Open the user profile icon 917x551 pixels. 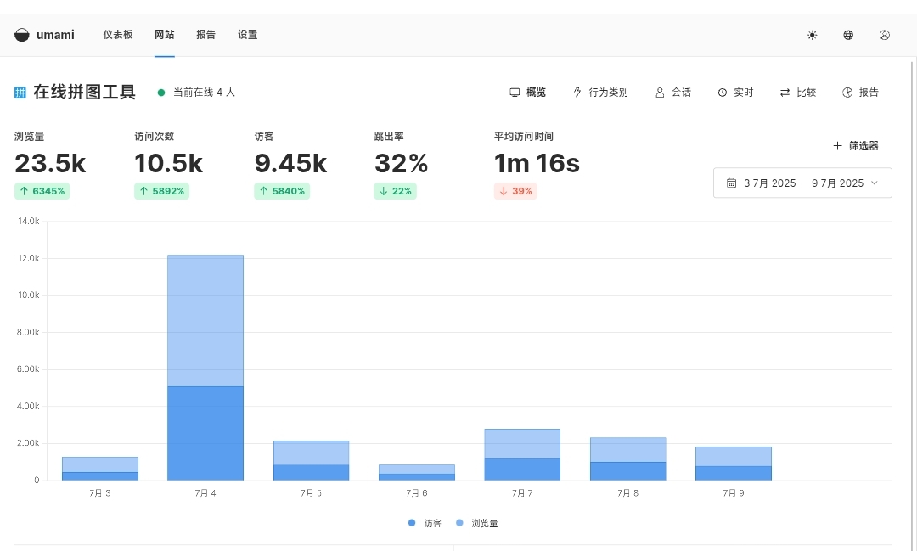884,35
